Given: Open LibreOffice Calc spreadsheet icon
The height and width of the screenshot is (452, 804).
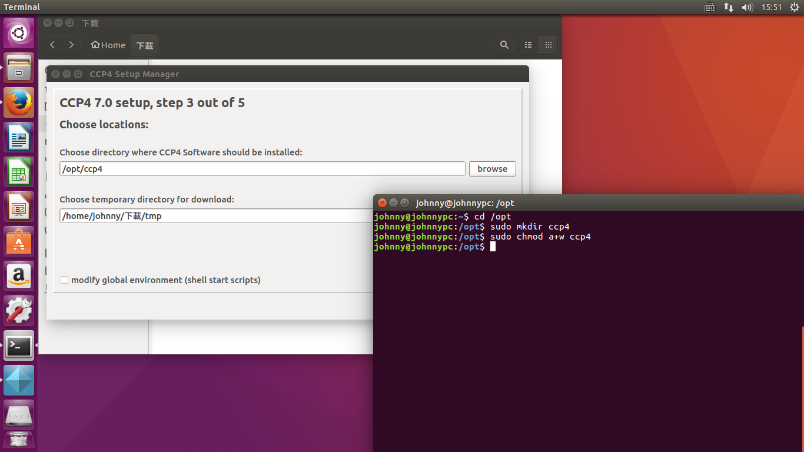Looking at the screenshot, I should point(19,172).
